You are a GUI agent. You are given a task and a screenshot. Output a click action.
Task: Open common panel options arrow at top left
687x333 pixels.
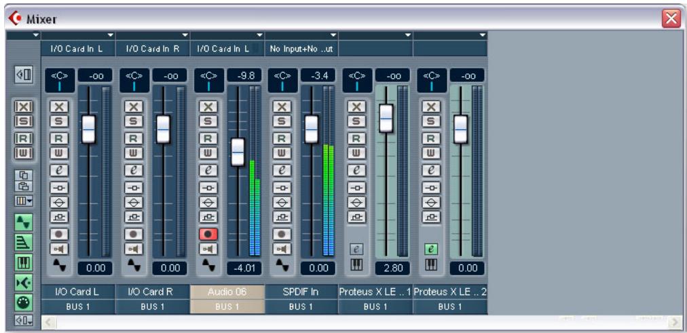(37, 35)
